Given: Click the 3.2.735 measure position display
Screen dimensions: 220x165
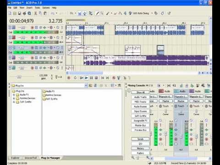Looking at the screenshot, I should click(55, 21).
